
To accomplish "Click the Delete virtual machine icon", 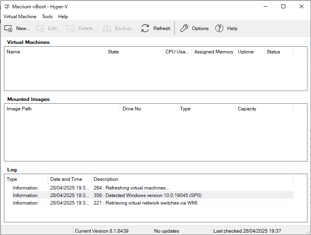I will pos(71,28).
